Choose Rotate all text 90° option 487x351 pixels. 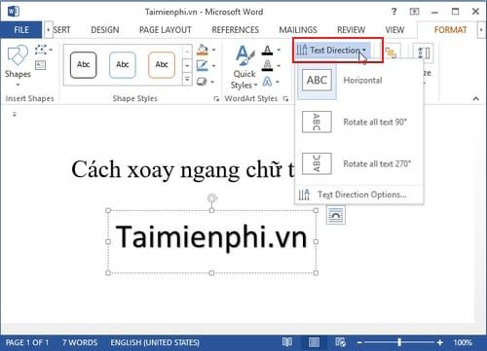359,123
